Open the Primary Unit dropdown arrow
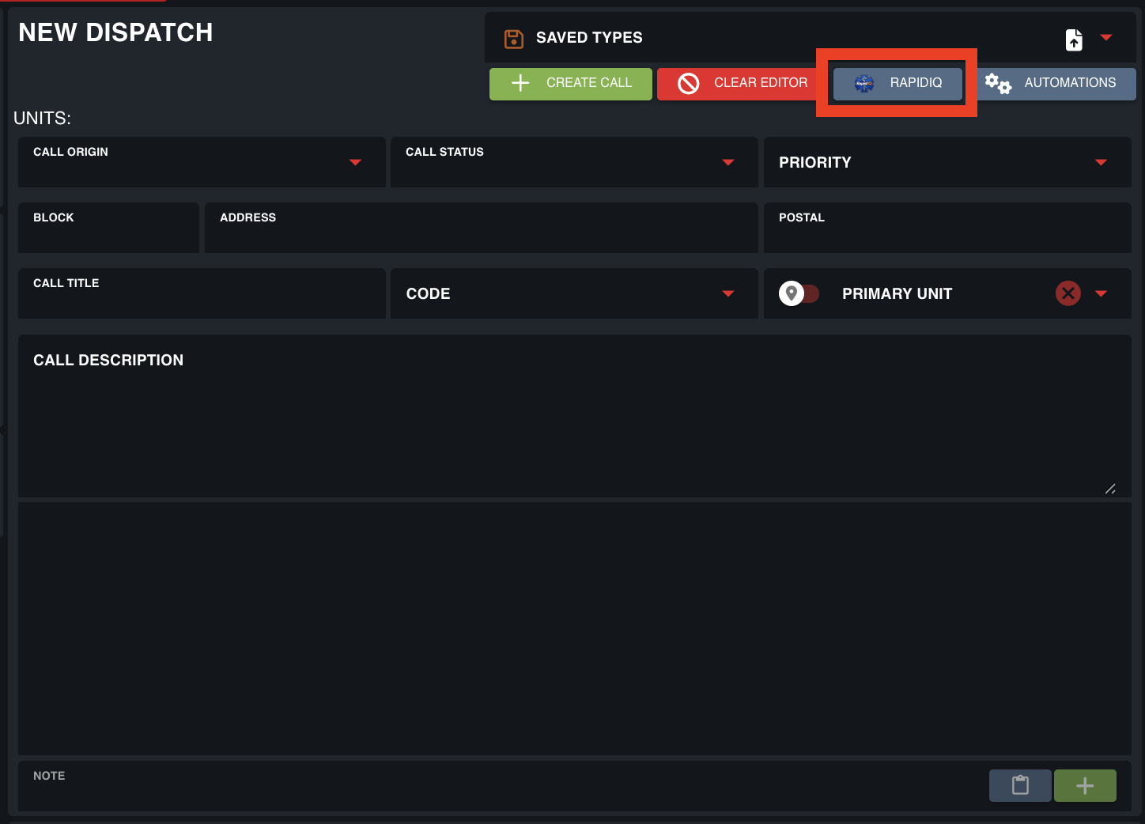This screenshot has height=824, width=1145. [1101, 293]
